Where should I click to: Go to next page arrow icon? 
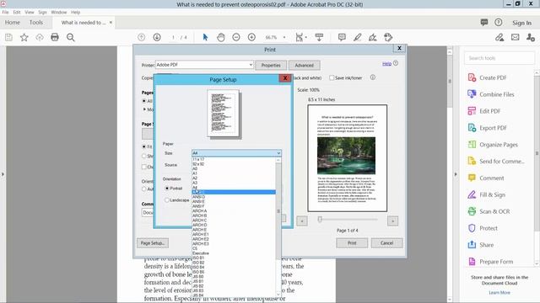pyautogui.click(x=157, y=37)
